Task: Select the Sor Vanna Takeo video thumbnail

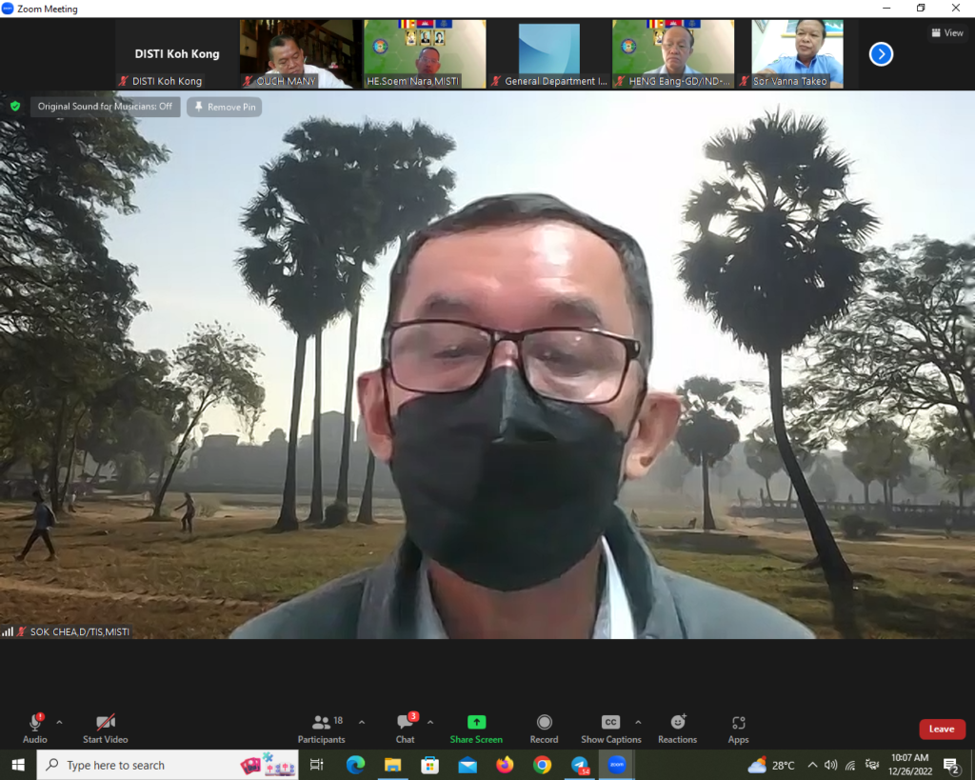Action: 797,54
